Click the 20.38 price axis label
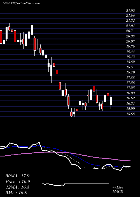This screenshot has height=197, width=140. (x=130, y=36)
